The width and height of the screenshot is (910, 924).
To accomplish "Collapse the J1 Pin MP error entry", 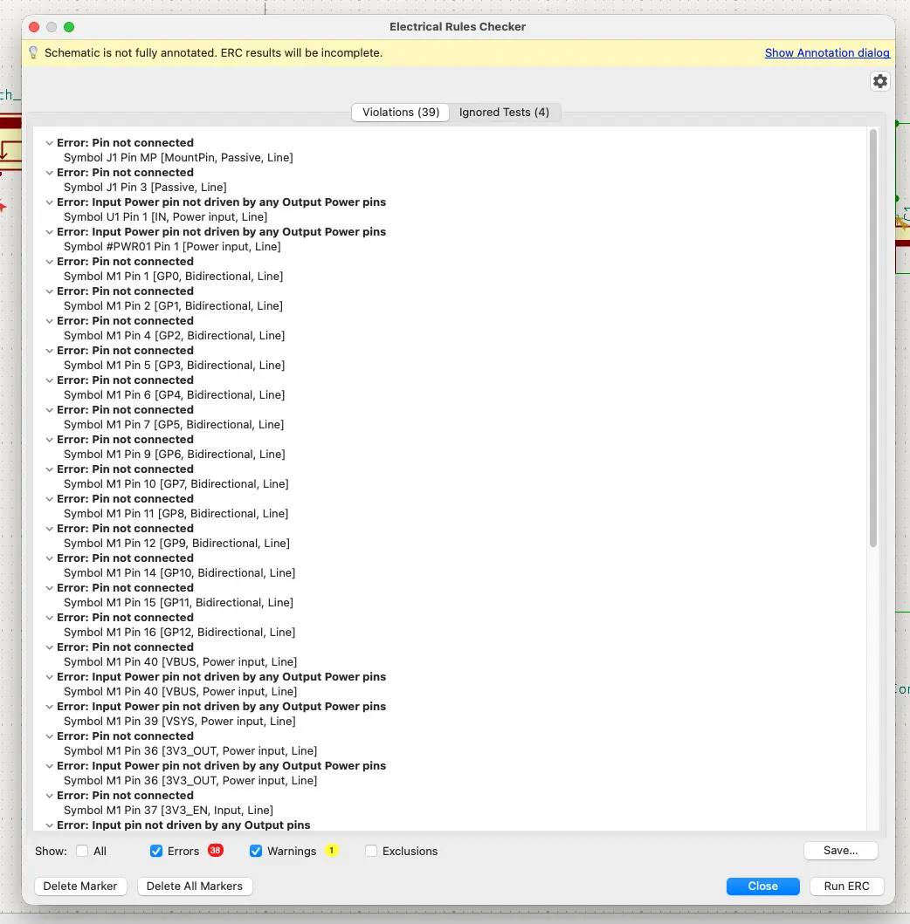I will coord(50,143).
